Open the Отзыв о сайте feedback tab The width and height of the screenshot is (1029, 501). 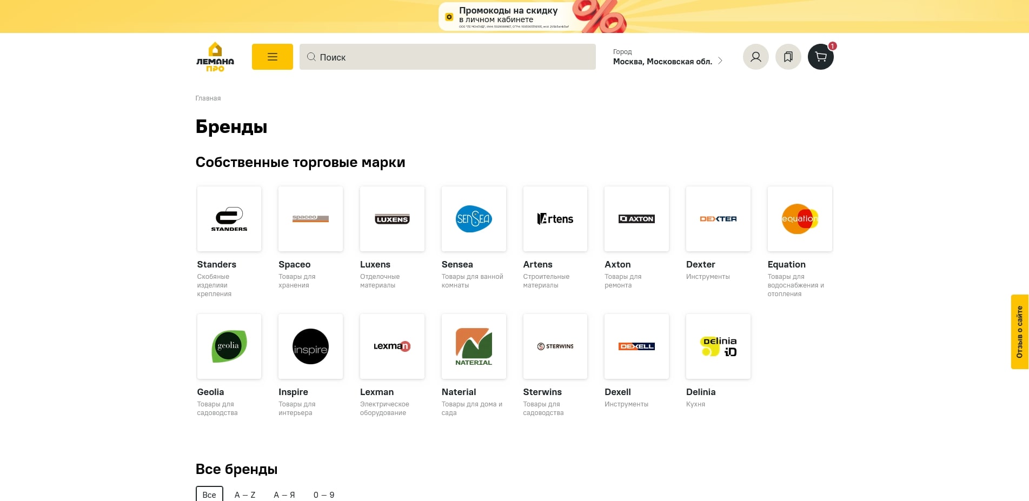(1020, 332)
